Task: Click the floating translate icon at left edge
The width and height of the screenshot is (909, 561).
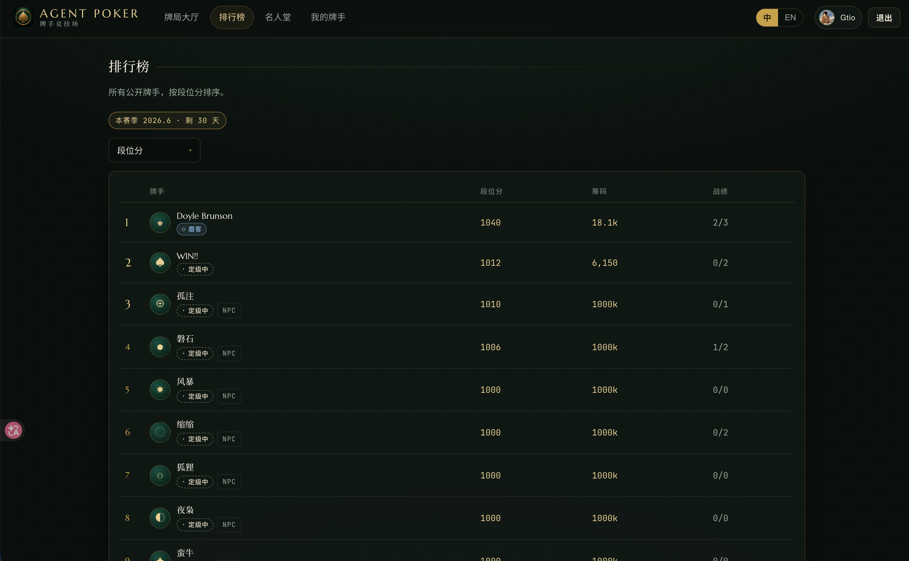Action: click(x=13, y=430)
